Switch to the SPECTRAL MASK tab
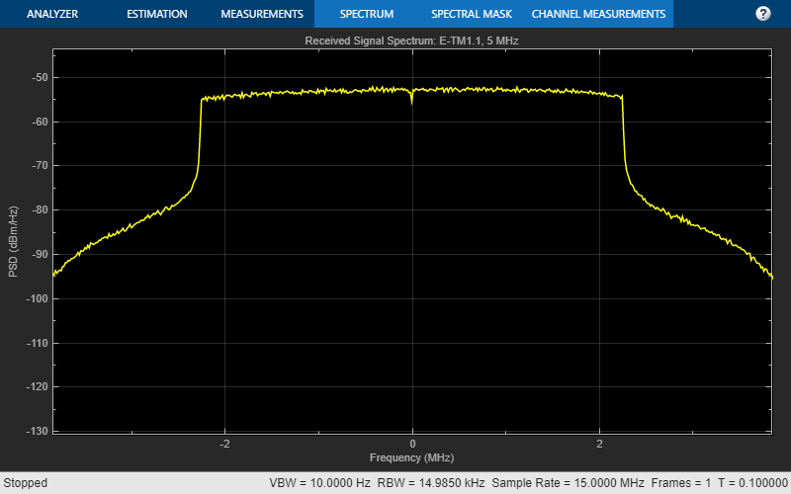The height and width of the screenshot is (494, 791). pos(472,14)
